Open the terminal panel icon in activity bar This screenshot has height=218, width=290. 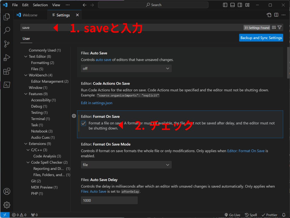[7, 85]
